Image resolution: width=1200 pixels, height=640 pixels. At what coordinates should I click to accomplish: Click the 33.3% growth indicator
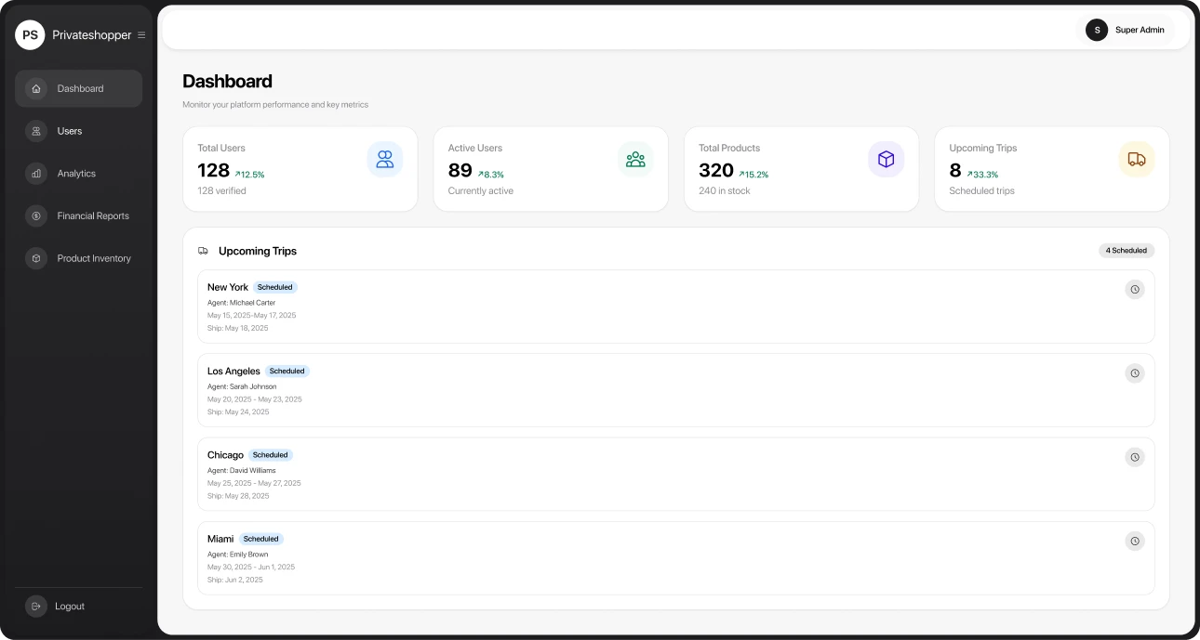point(982,175)
